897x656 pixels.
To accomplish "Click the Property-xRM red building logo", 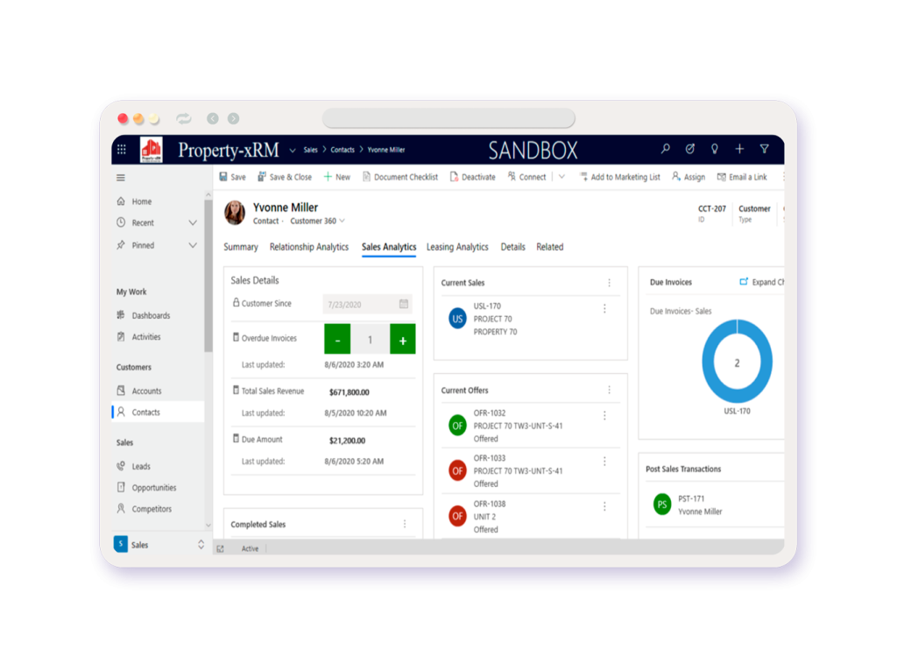I will tap(152, 150).
